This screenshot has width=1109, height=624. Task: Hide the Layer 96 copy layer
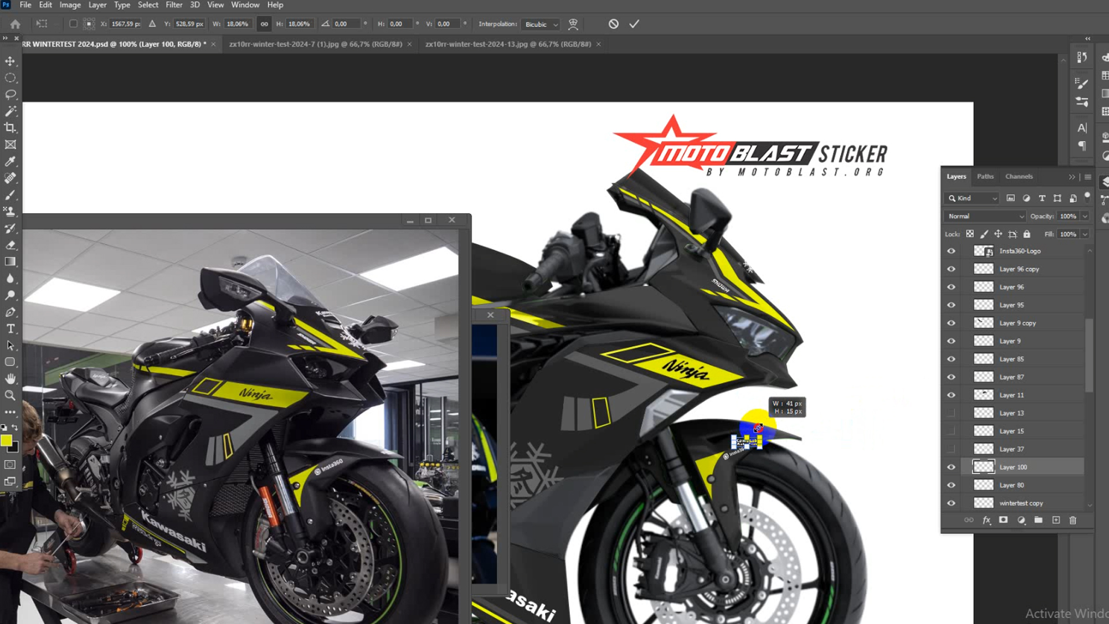[951, 269]
